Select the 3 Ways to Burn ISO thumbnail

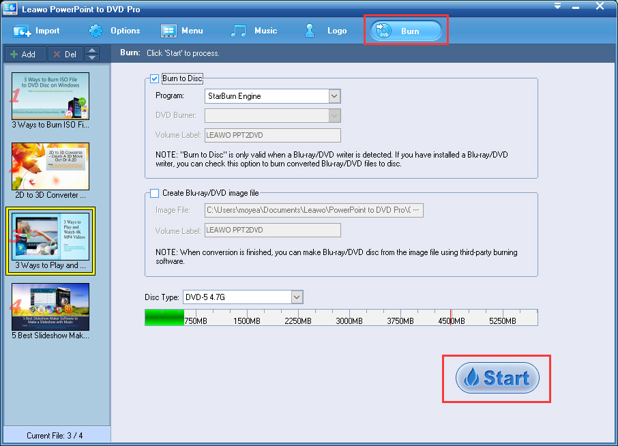pos(50,96)
